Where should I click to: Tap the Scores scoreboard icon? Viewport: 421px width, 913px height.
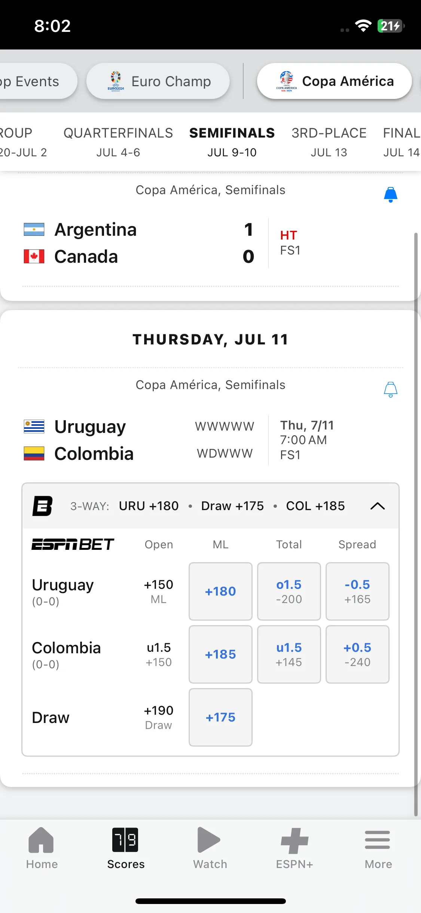click(x=125, y=840)
